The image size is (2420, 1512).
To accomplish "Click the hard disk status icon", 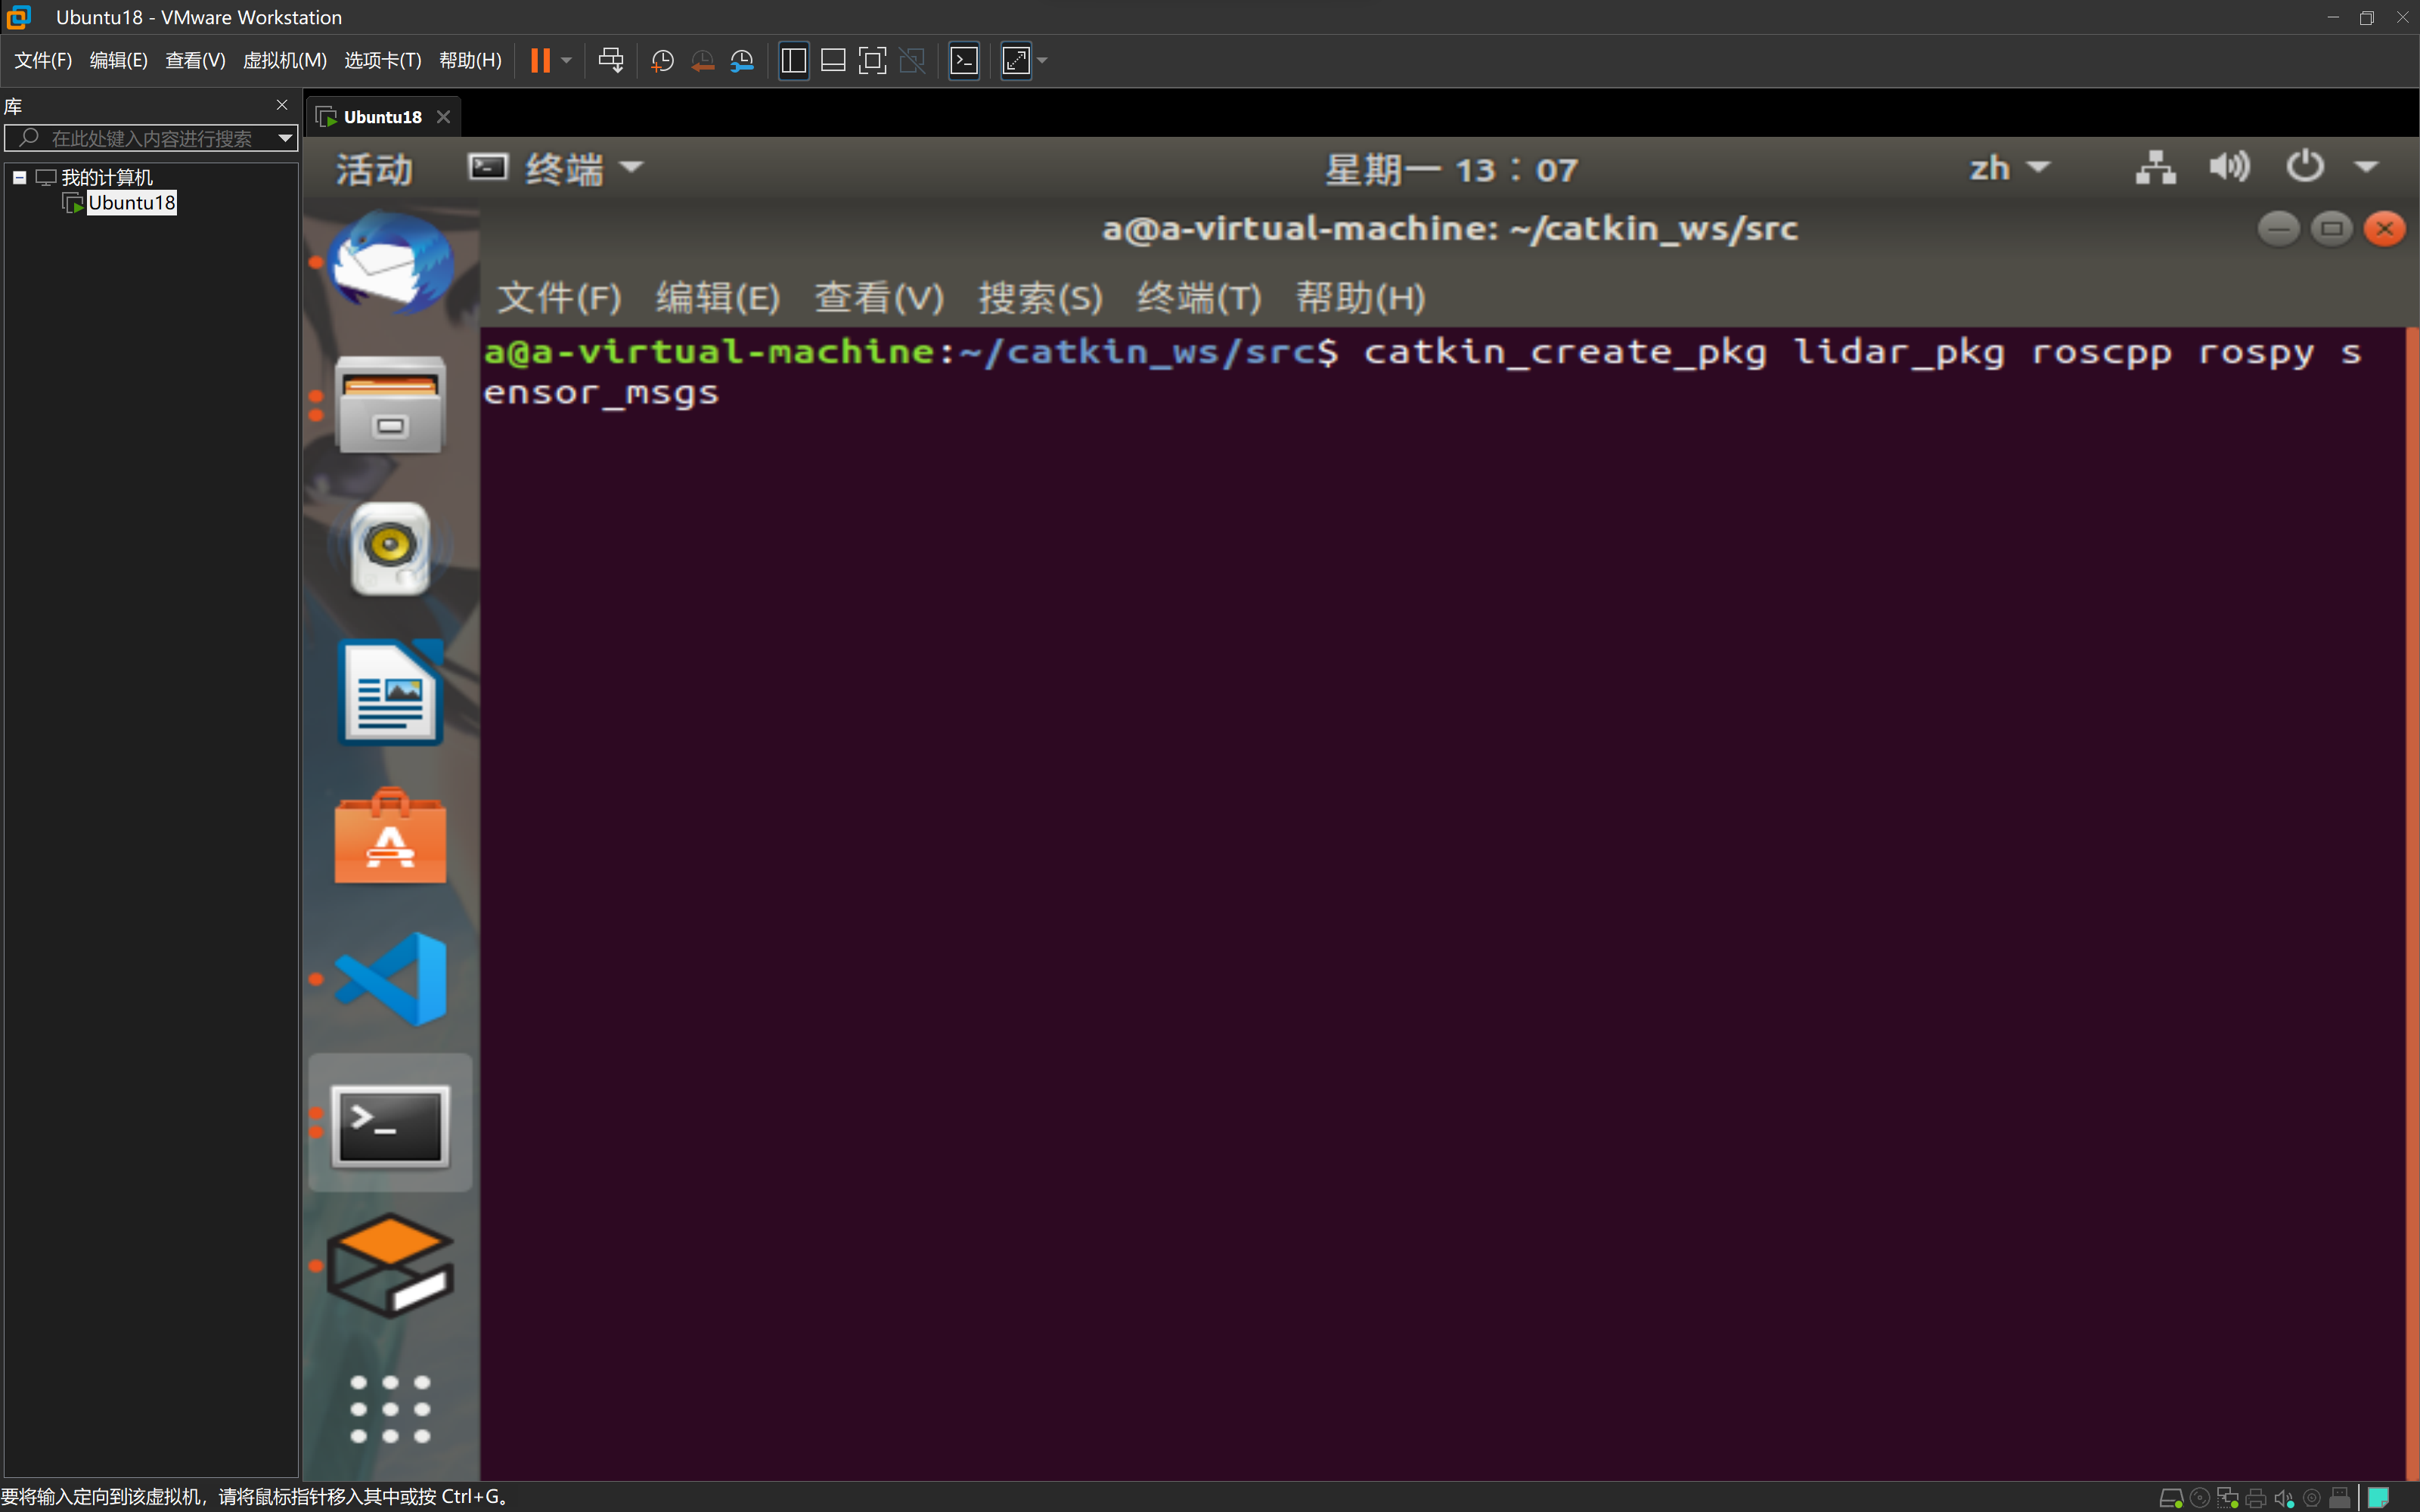I will click(2171, 1497).
